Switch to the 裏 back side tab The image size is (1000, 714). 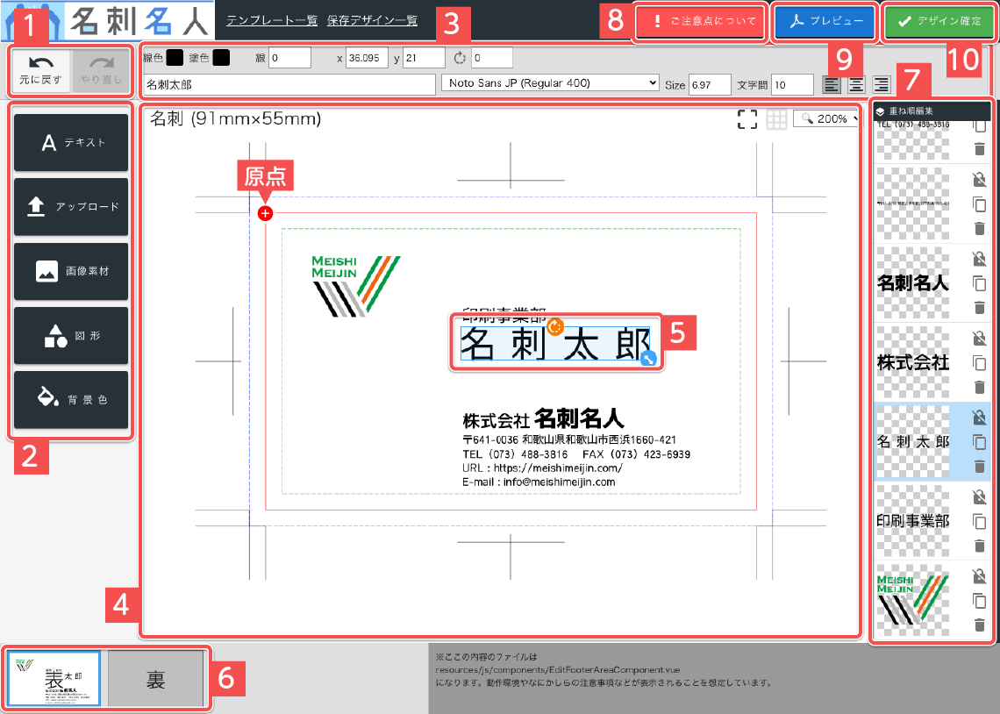(x=155, y=678)
